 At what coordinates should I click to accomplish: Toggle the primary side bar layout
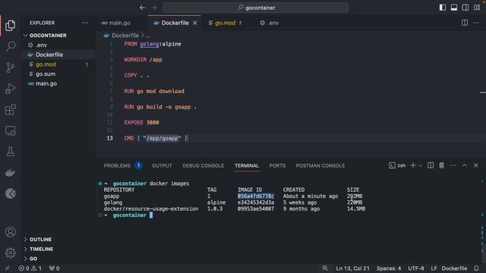[x=443, y=8]
